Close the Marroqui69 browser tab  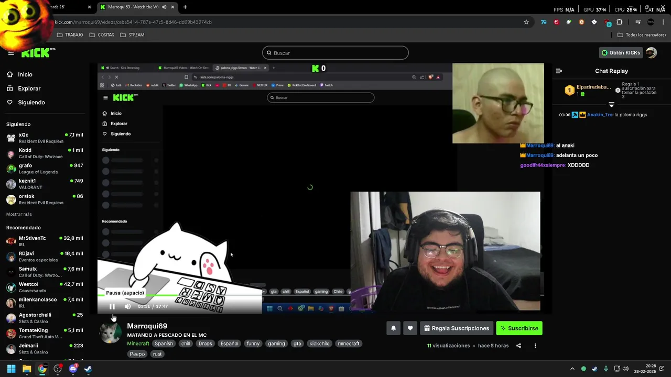(x=172, y=7)
